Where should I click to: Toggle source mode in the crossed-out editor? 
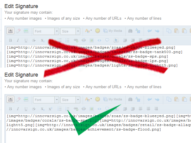(10, 31)
